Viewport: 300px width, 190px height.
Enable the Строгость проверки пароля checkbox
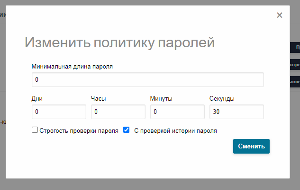point(35,130)
